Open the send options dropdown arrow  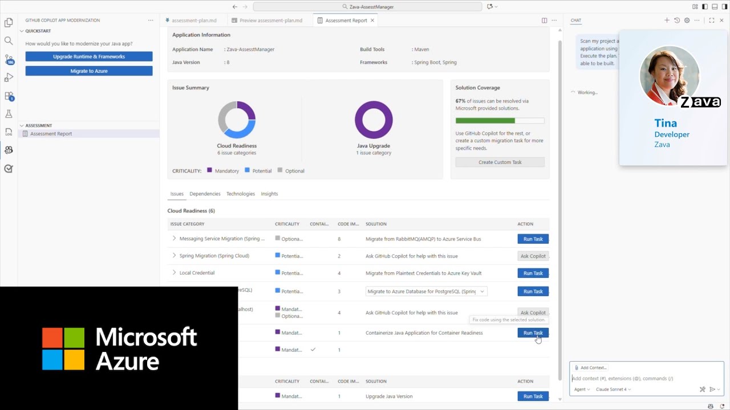pos(719,389)
